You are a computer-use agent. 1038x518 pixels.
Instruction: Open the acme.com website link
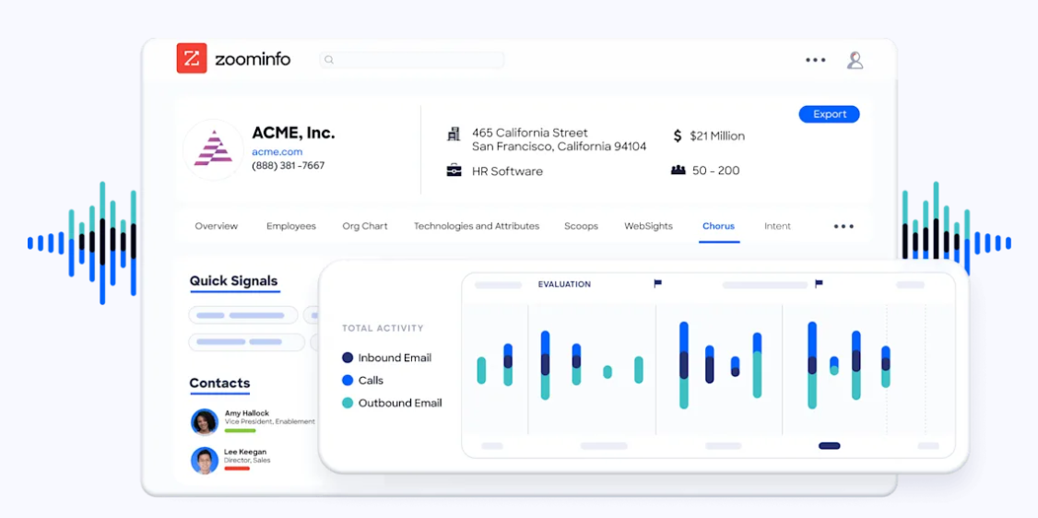[x=277, y=151]
